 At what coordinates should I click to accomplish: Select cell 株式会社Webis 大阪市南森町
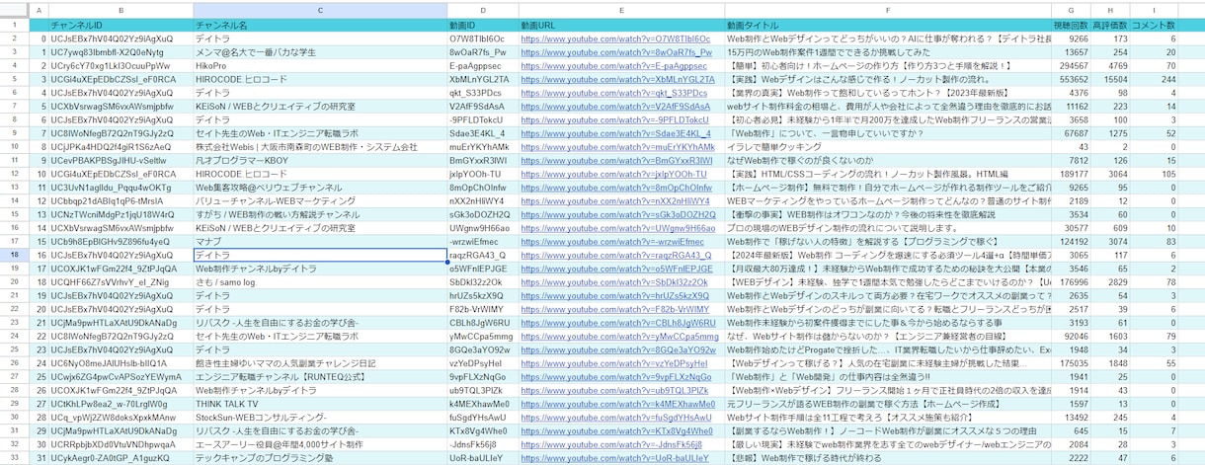point(320,146)
